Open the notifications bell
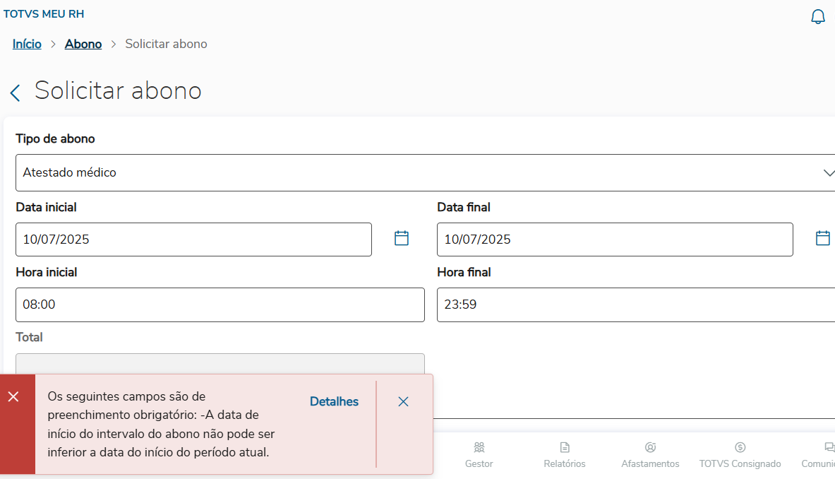This screenshot has width=835, height=479. pyautogui.click(x=818, y=17)
